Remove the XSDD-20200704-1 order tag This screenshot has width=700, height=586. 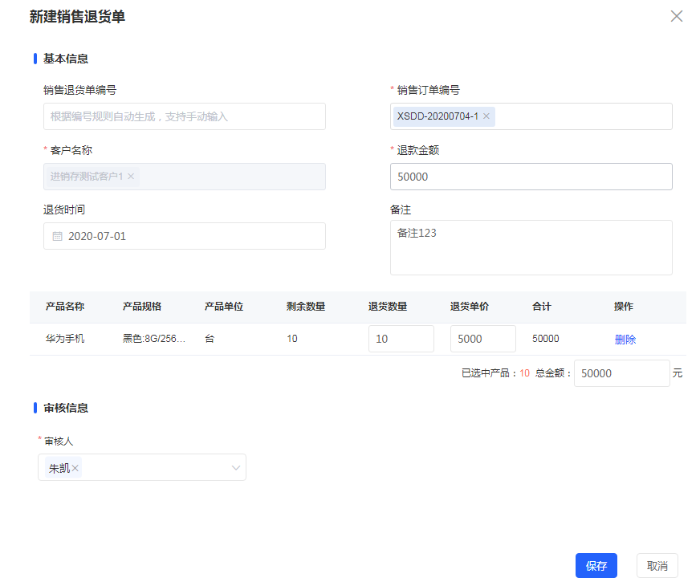486,116
